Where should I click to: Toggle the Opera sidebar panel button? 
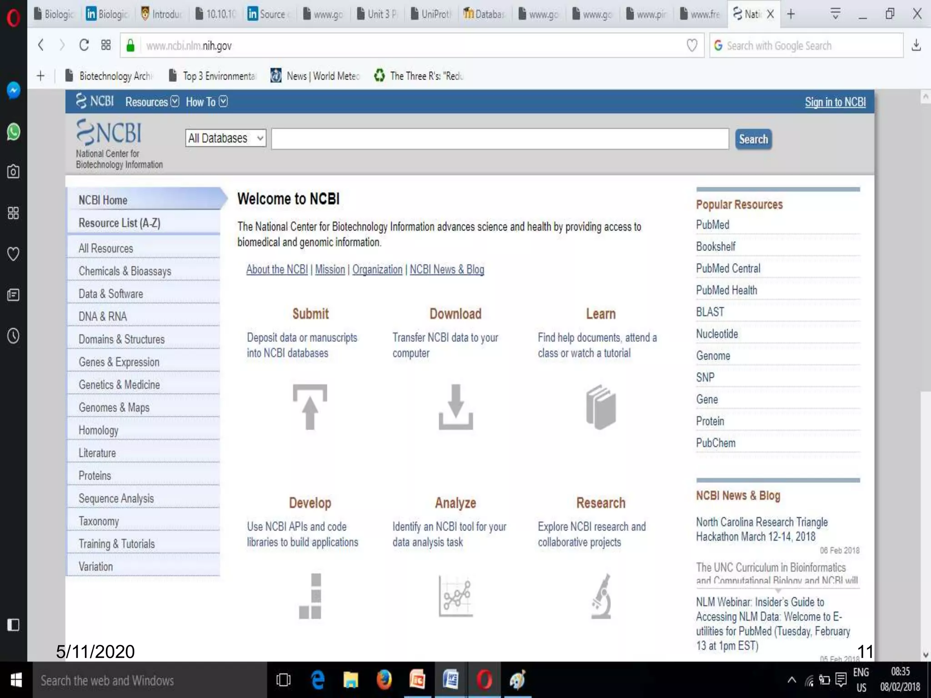14,625
